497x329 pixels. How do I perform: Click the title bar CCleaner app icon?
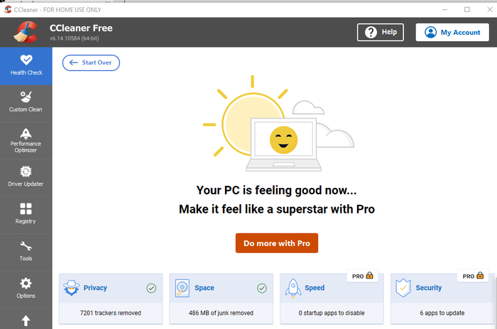point(8,9)
